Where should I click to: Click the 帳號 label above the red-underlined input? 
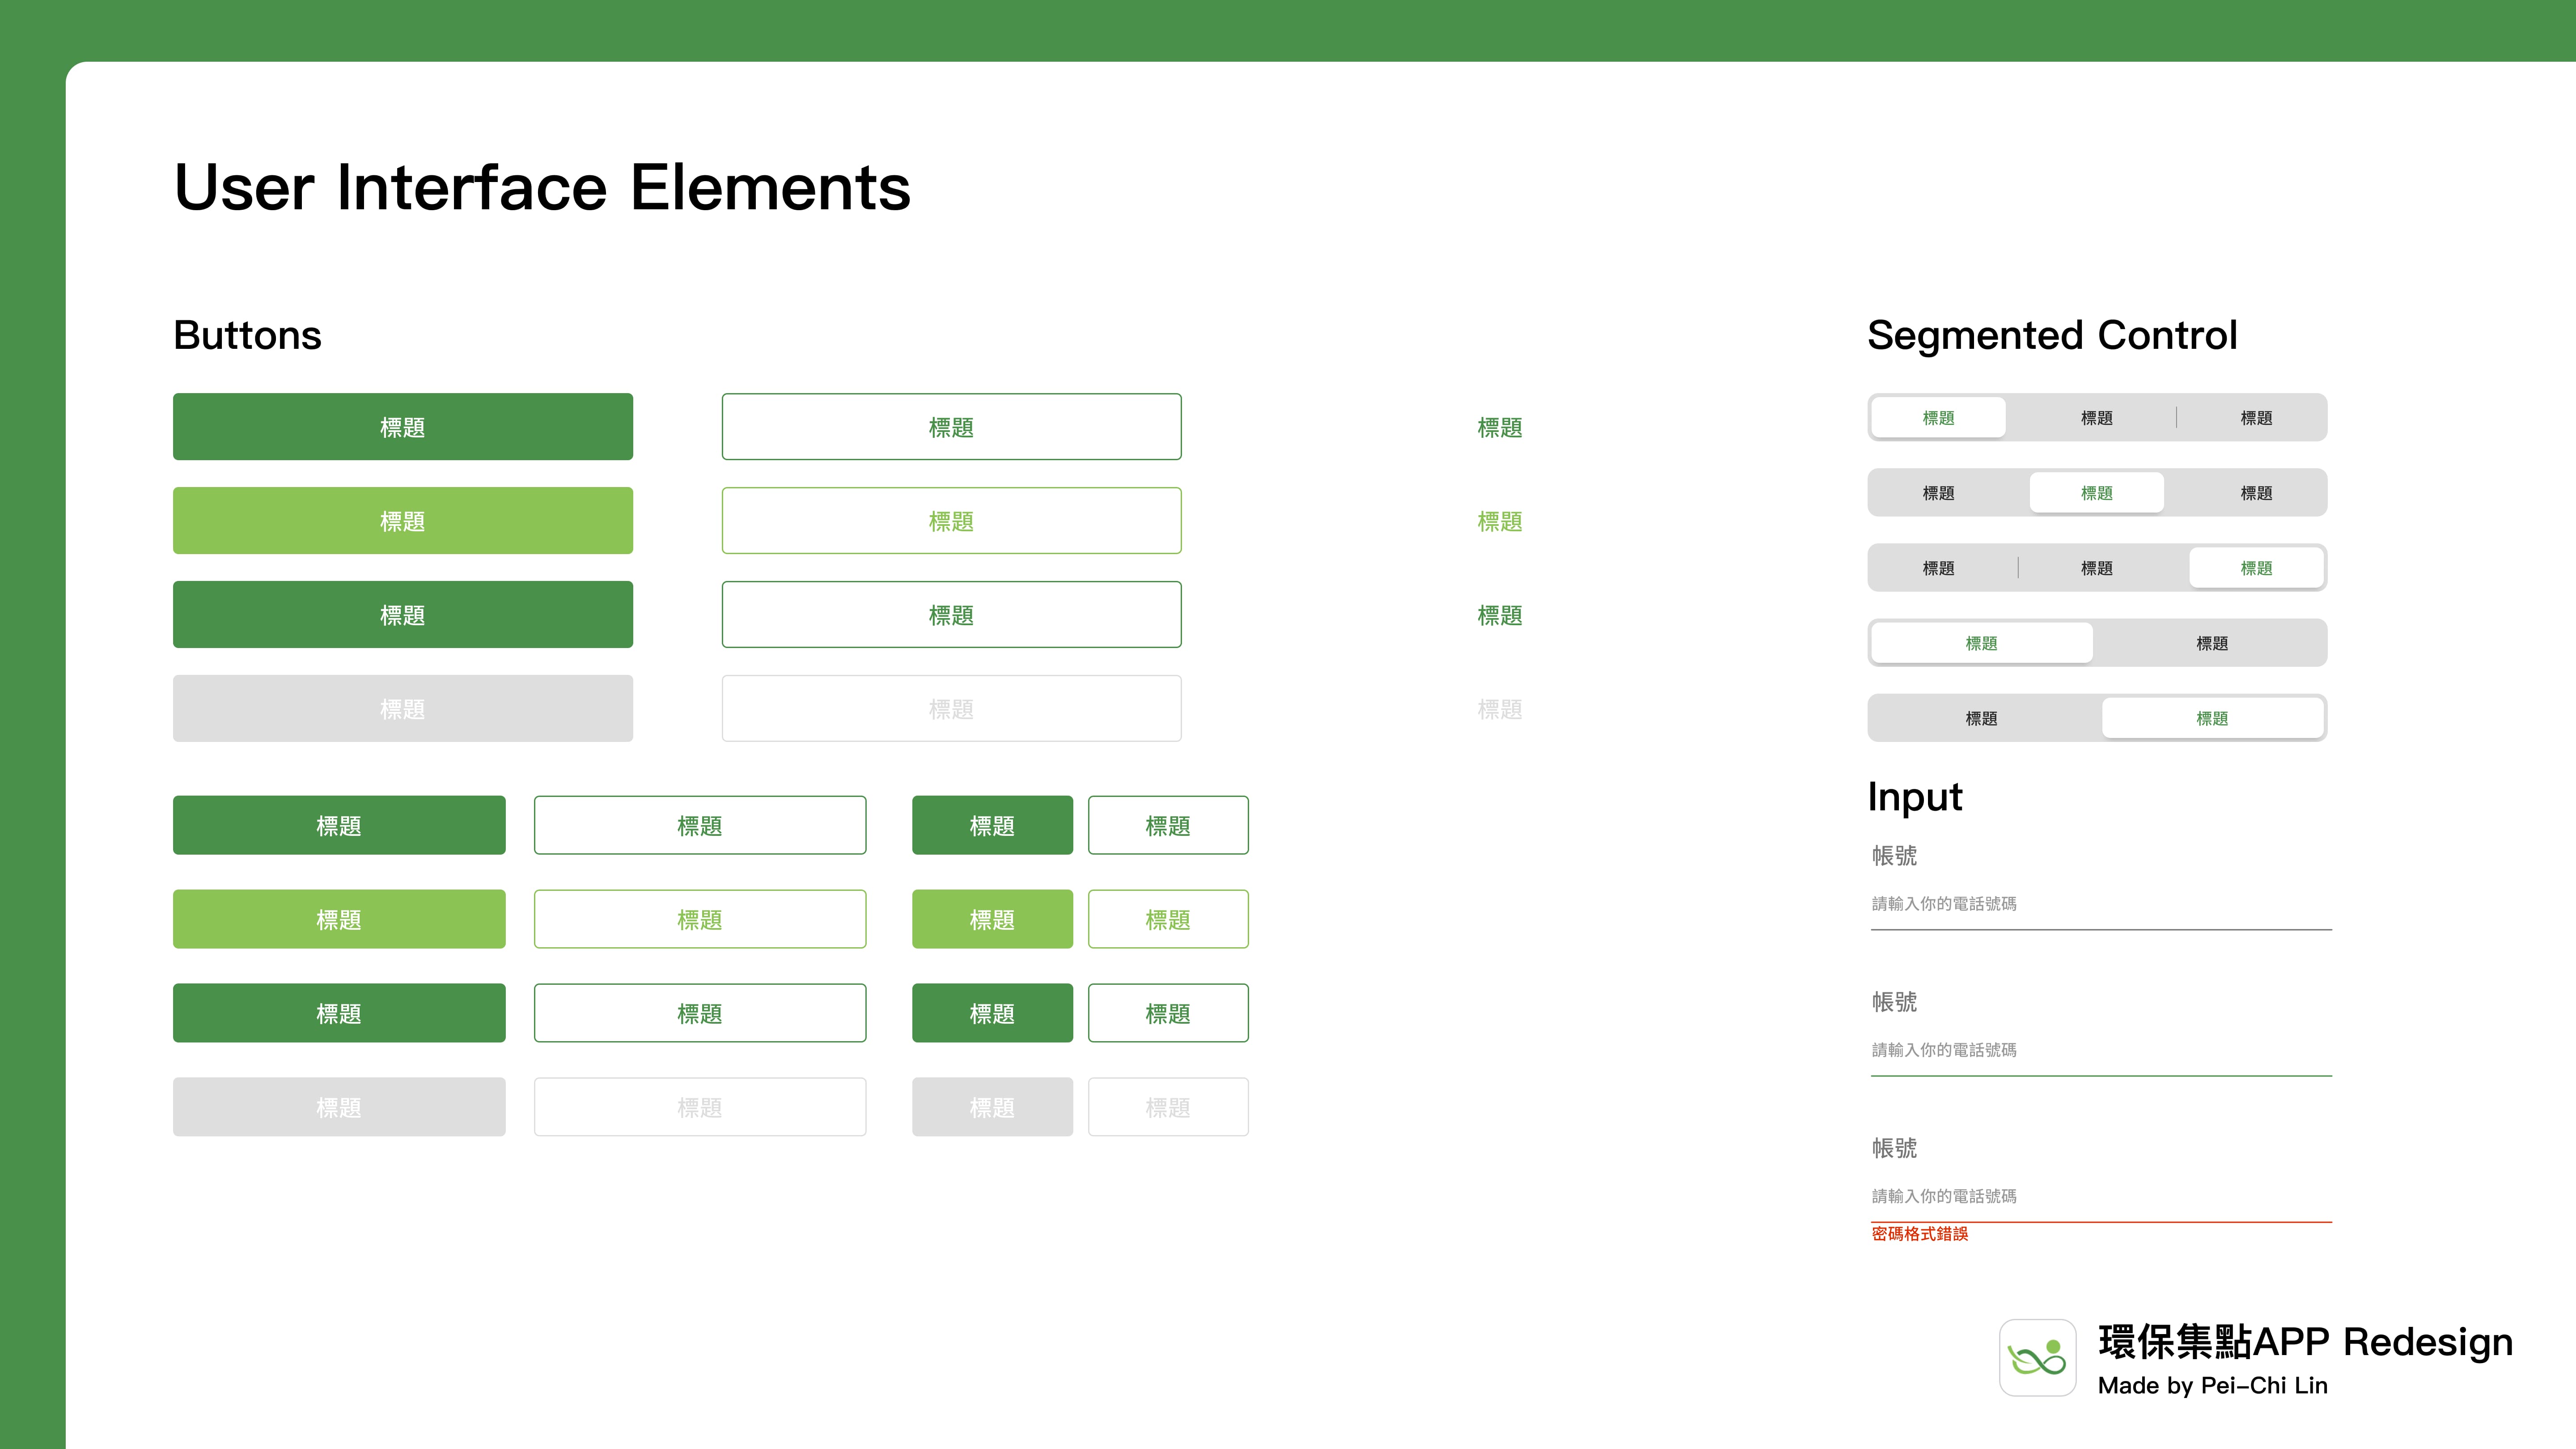click(x=1895, y=1148)
